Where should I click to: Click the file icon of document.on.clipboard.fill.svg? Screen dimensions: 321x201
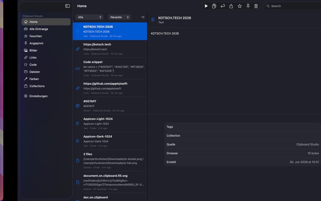pyautogui.click(x=77, y=183)
